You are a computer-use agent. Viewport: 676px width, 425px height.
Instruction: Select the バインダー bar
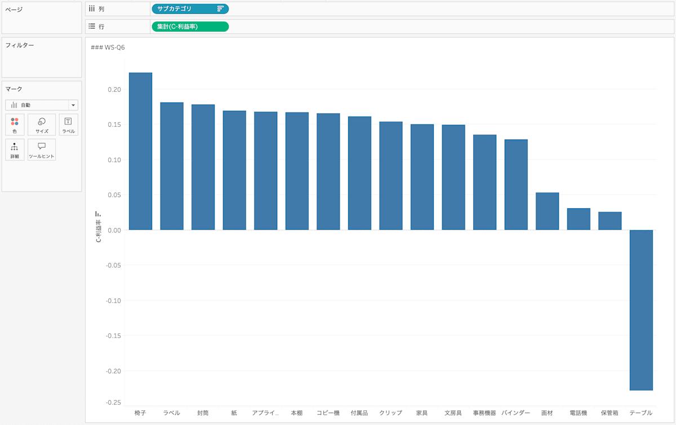pyautogui.click(x=516, y=185)
